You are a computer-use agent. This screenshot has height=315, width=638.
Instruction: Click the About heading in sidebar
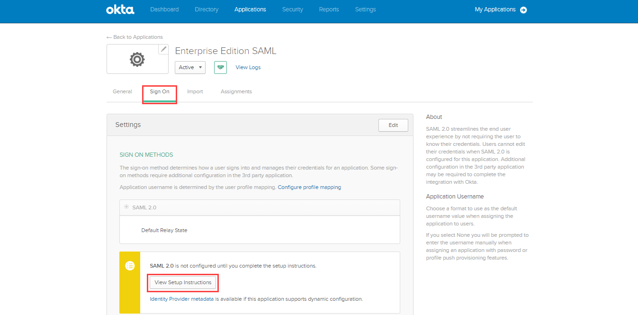(434, 117)
